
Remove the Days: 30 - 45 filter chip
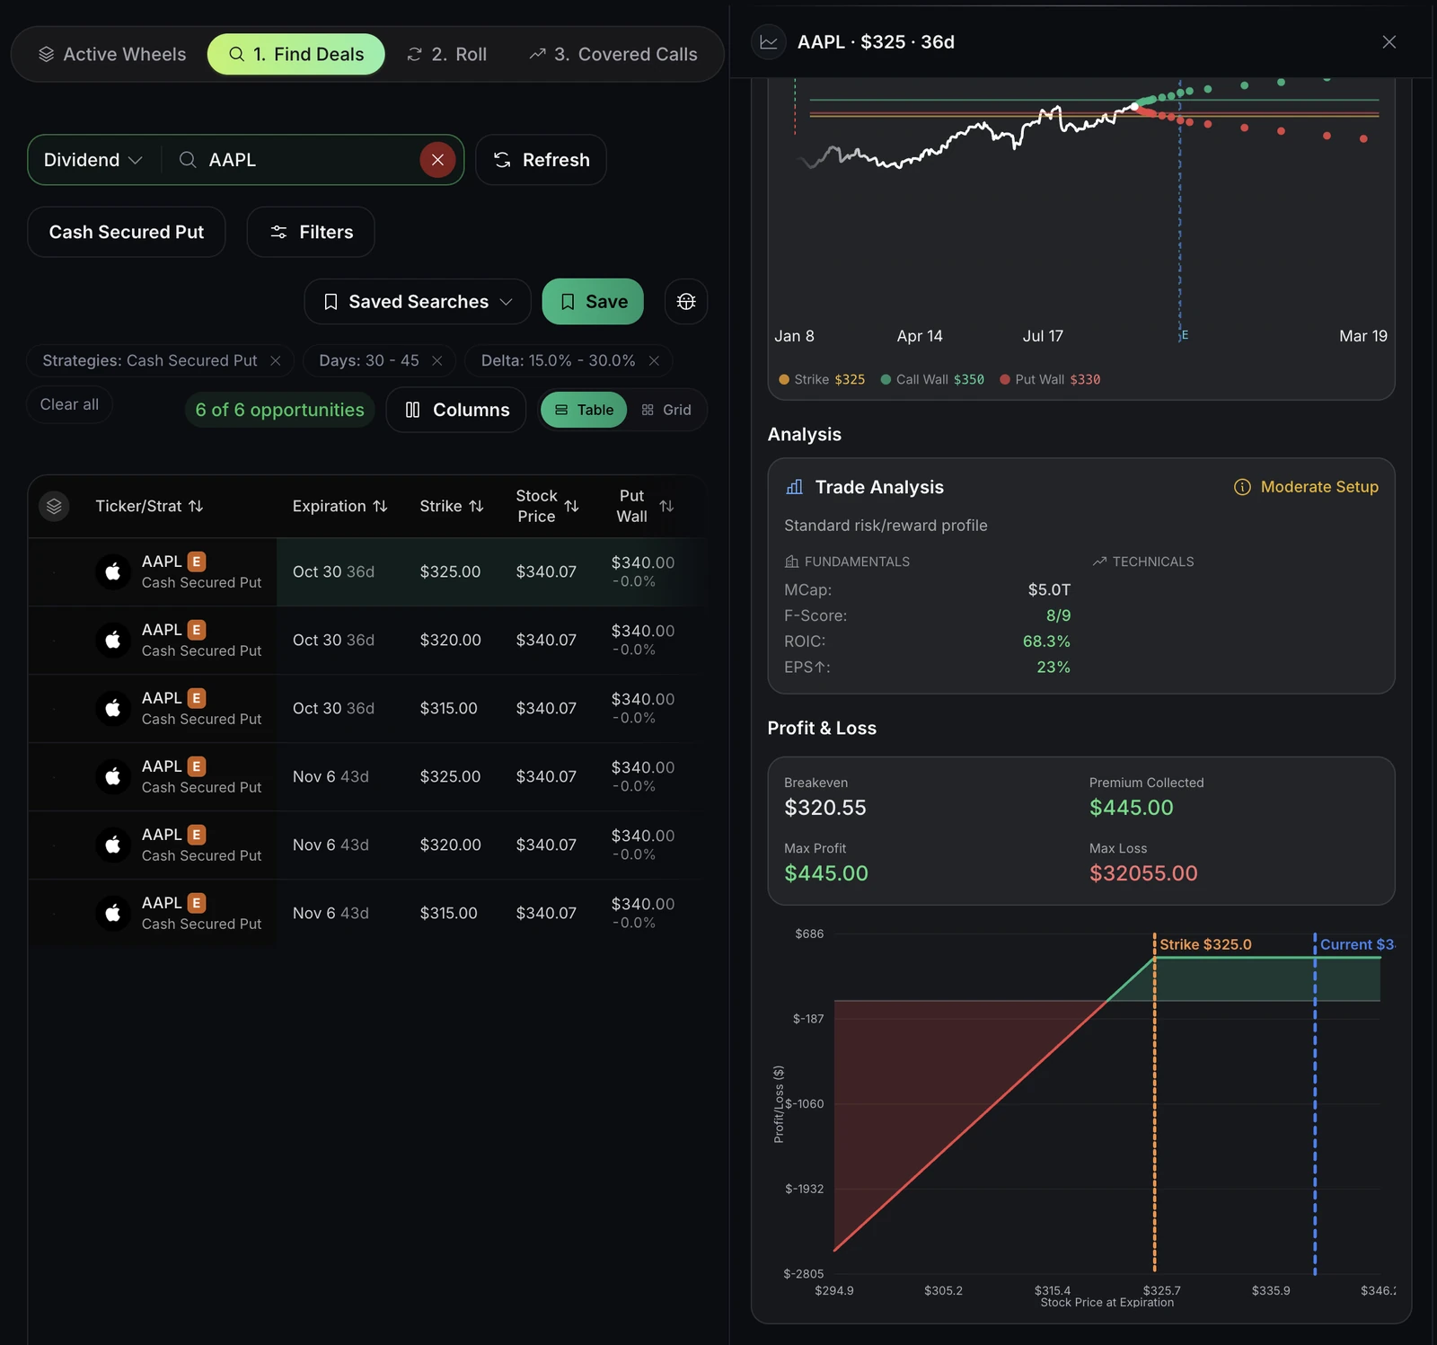point(437,360)
